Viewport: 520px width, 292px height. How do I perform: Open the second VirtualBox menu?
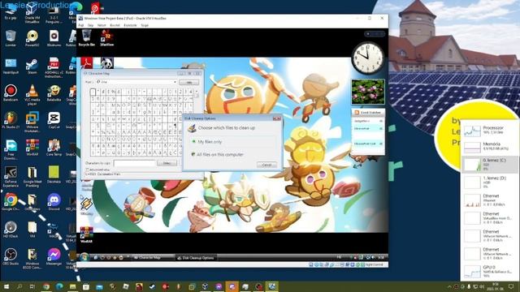[90, 25]
